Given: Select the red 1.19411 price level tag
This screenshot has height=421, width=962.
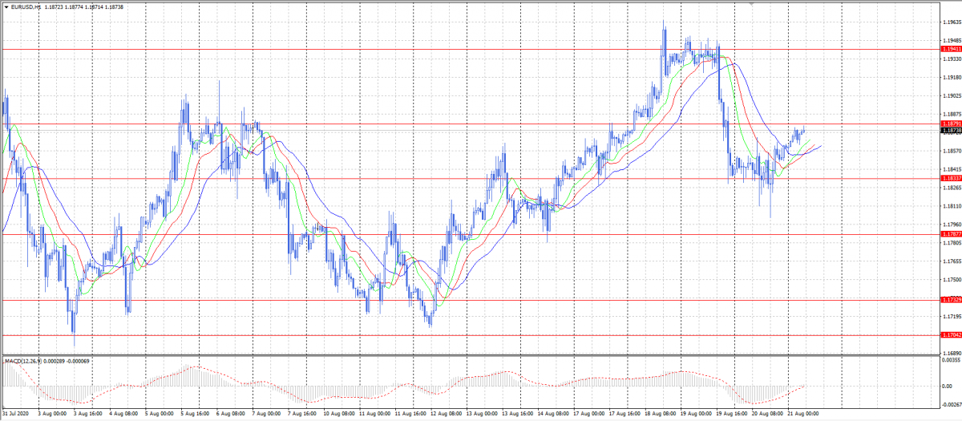Looking at the screenshot, I should [x=951, y=49].
